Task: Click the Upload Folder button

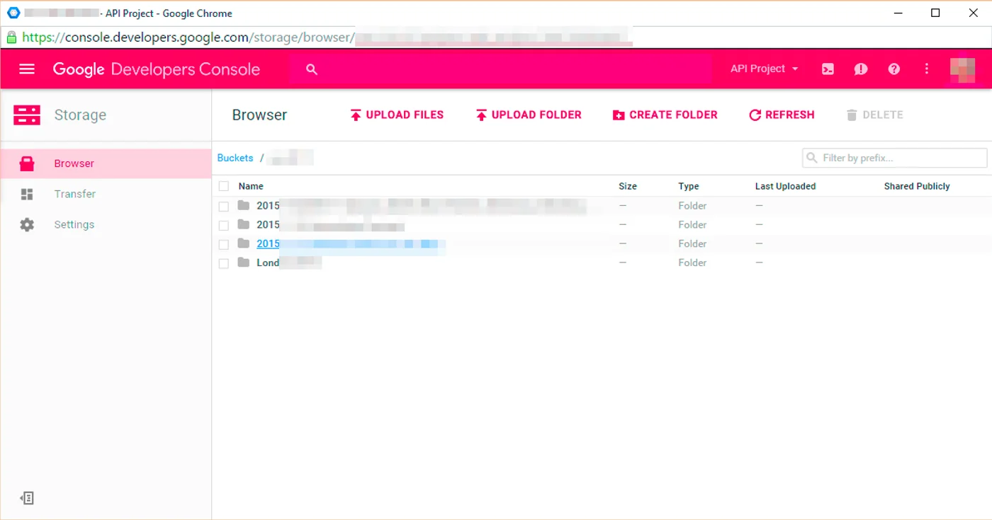Action: [x=529, y=115]
